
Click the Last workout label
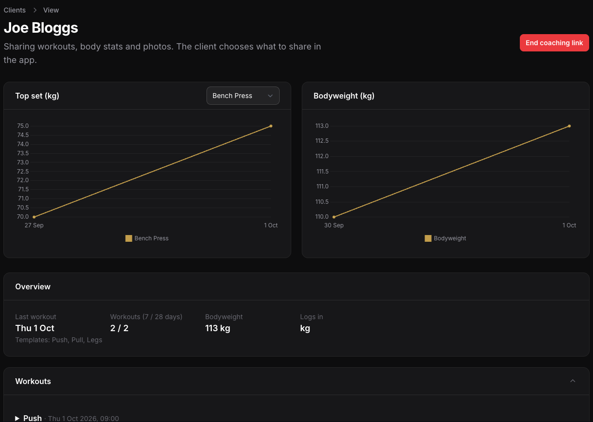[x=36, y=317]
